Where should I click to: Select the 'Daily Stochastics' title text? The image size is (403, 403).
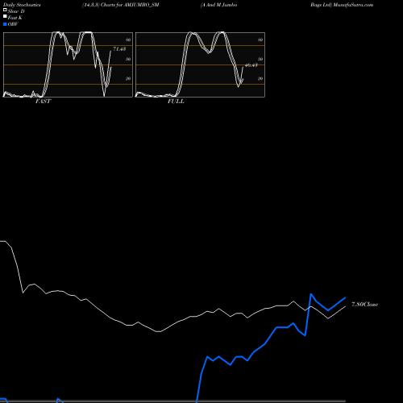pyautogui.click(x=22, y=5)
